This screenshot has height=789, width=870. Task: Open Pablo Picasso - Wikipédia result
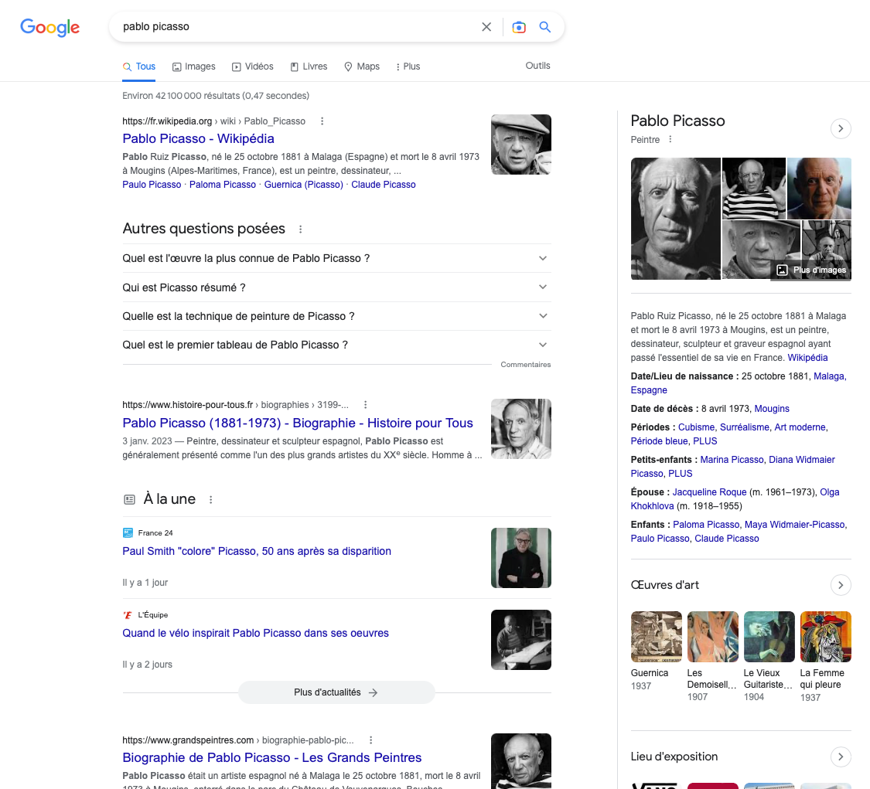click(x=198, y=138)
